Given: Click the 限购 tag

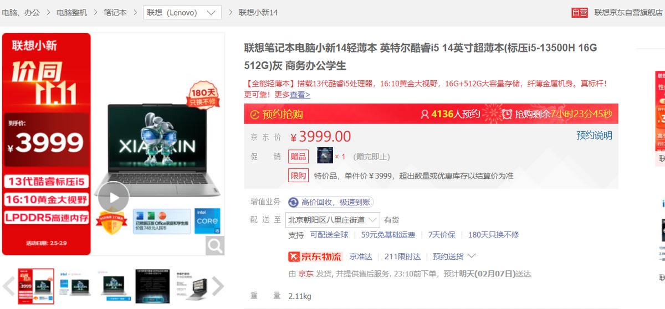Looking at the screenshot, I should 298,176.
